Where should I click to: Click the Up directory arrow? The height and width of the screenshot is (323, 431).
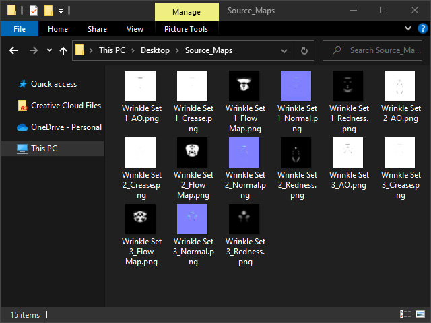(x=63, y=50)
